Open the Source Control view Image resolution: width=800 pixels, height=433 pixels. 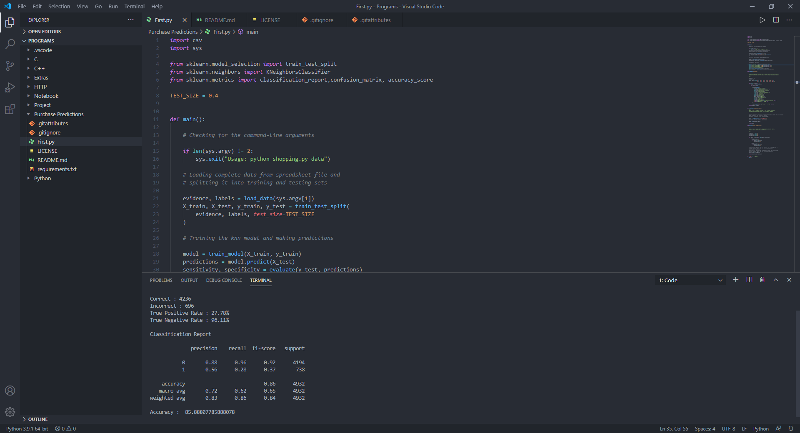(x=10, y=66)
